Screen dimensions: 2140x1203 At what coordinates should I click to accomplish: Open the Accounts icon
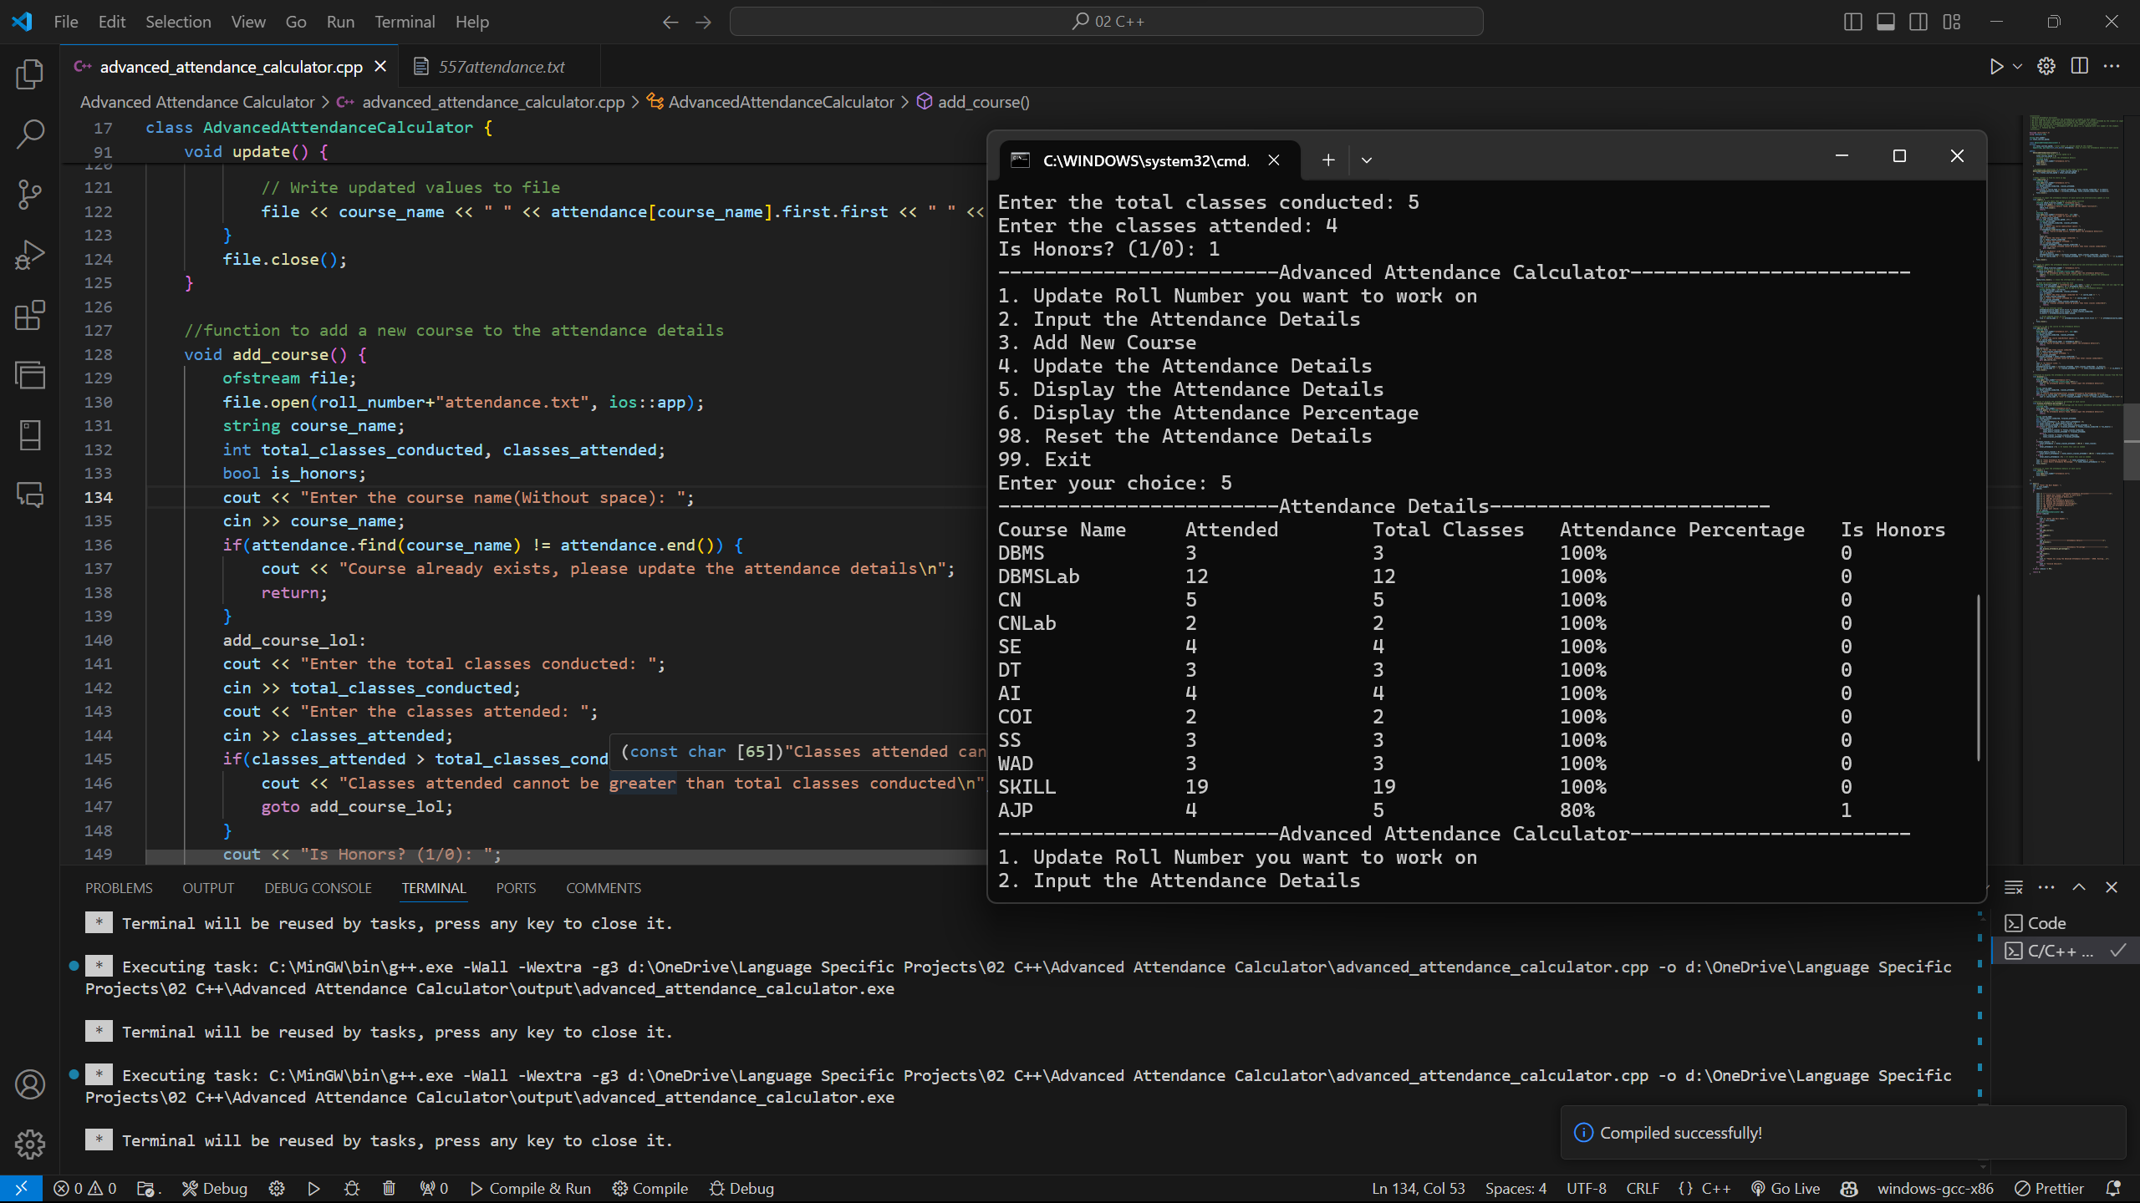pyautogui.click(x=30, y=1084)
